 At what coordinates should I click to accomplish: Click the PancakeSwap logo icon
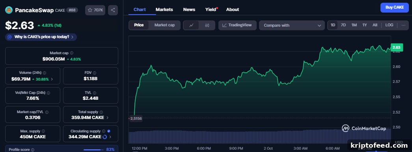[x=9, y=10]
